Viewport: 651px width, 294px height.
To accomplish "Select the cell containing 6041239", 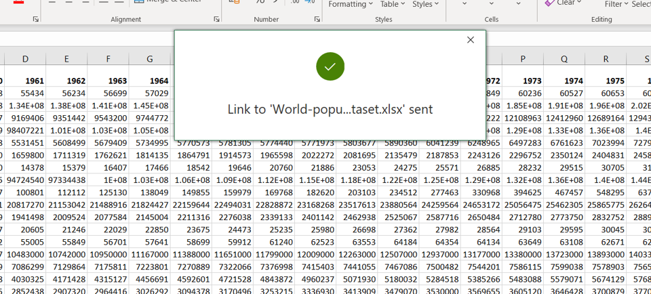I will 440,143.
